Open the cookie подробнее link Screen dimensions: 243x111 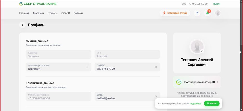(195, 103)
